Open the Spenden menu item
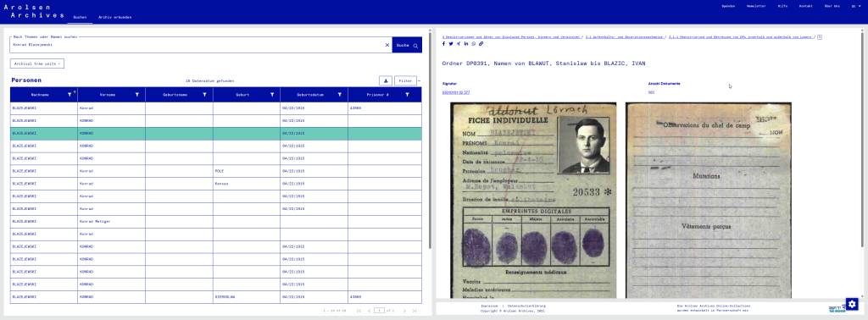The height and width of the screenshot is (320, 868). [728, 6]
